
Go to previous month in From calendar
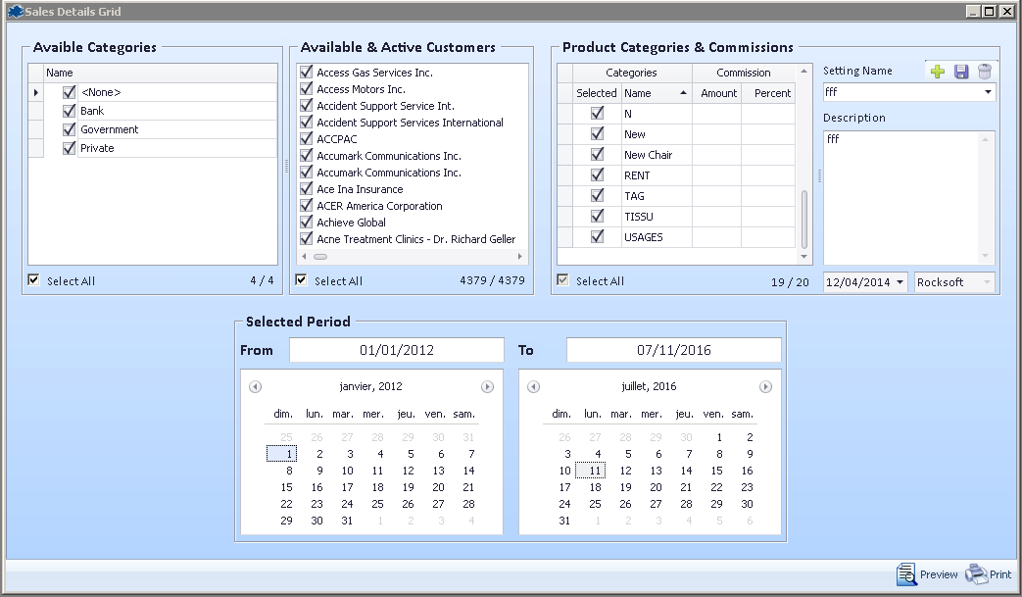coord(256,387)
